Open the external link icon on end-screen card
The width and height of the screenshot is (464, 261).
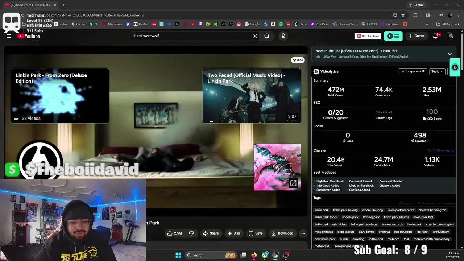click(293, 183)
